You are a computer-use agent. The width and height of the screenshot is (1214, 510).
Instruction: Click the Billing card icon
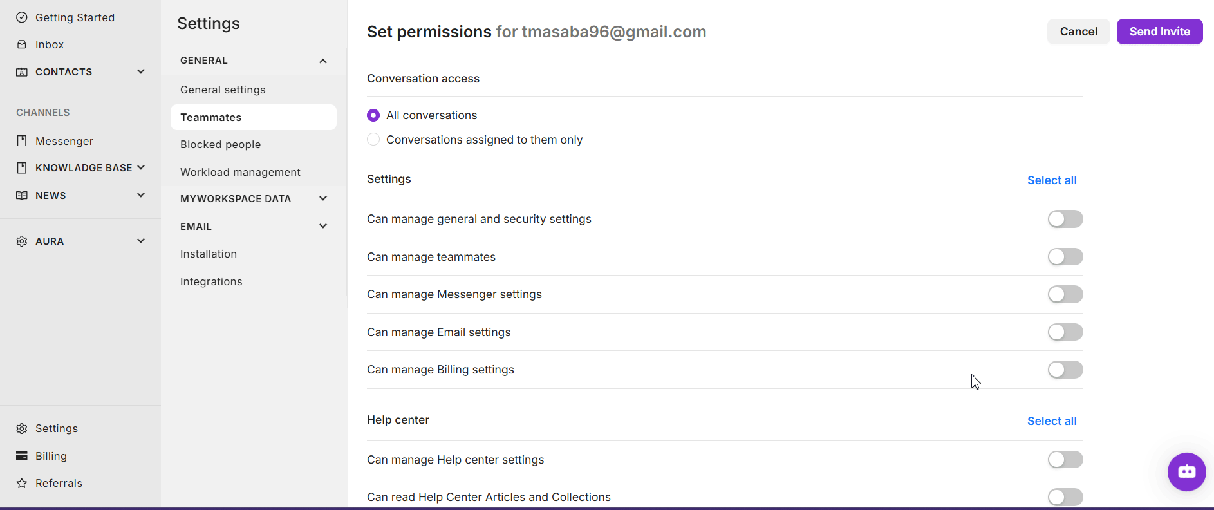[22, 456]
